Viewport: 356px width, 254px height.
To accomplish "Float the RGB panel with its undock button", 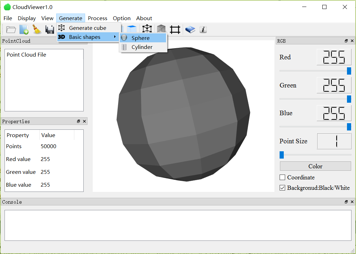I will 346,41.
